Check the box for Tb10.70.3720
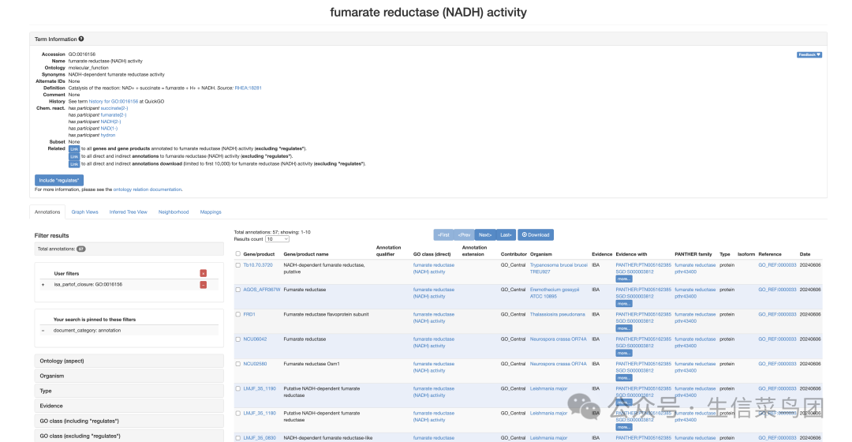This screenshot has height=442, width=852. click(238, 265)
